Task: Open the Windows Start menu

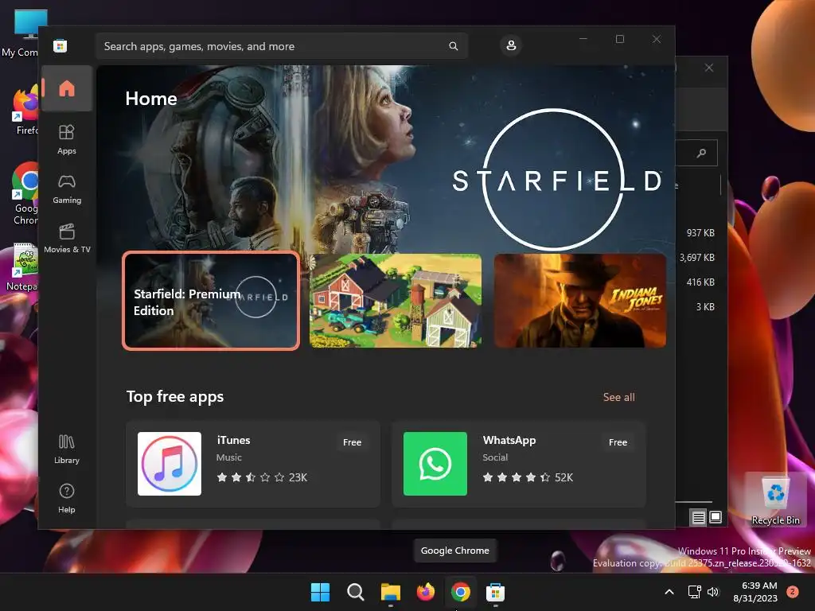Action: 320,592
